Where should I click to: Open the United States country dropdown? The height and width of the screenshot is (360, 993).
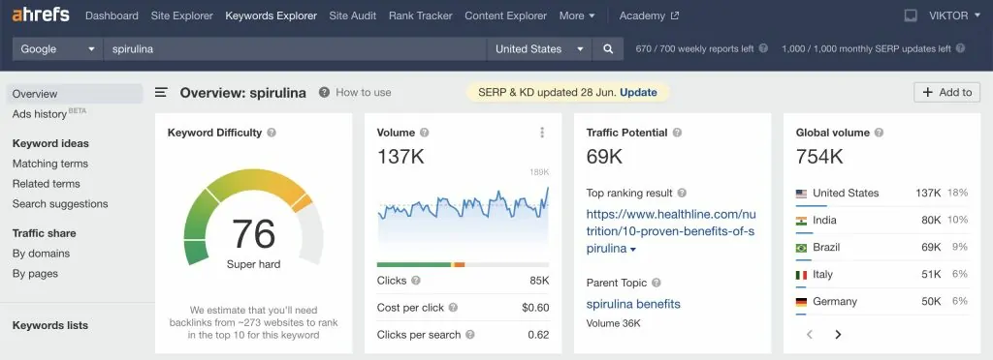coord(539,48)
